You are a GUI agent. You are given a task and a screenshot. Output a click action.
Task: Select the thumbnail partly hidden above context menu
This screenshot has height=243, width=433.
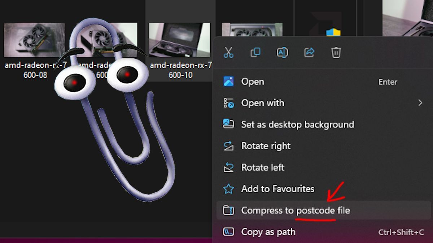point(252,30)
